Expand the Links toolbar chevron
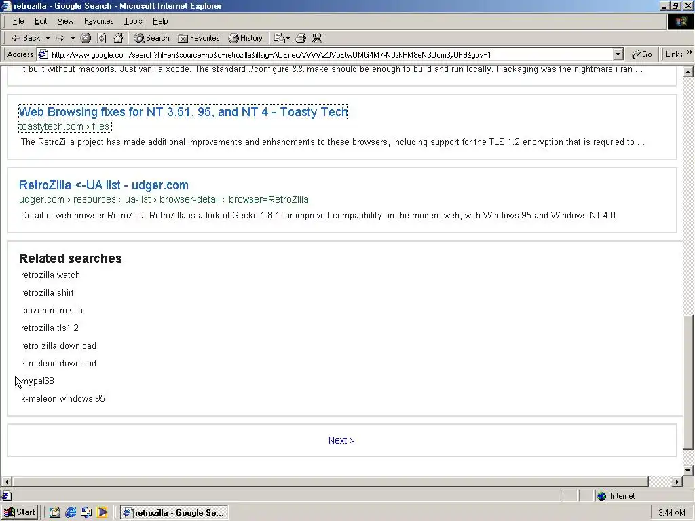 click(x=690, y=52)
